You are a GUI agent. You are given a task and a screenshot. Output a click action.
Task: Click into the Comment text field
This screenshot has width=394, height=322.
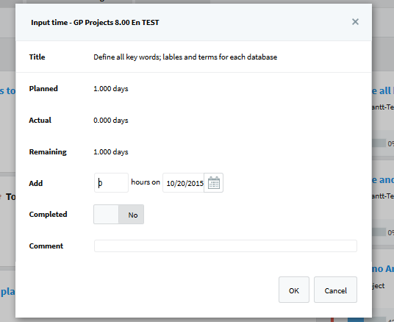click(x=226, y=246)
